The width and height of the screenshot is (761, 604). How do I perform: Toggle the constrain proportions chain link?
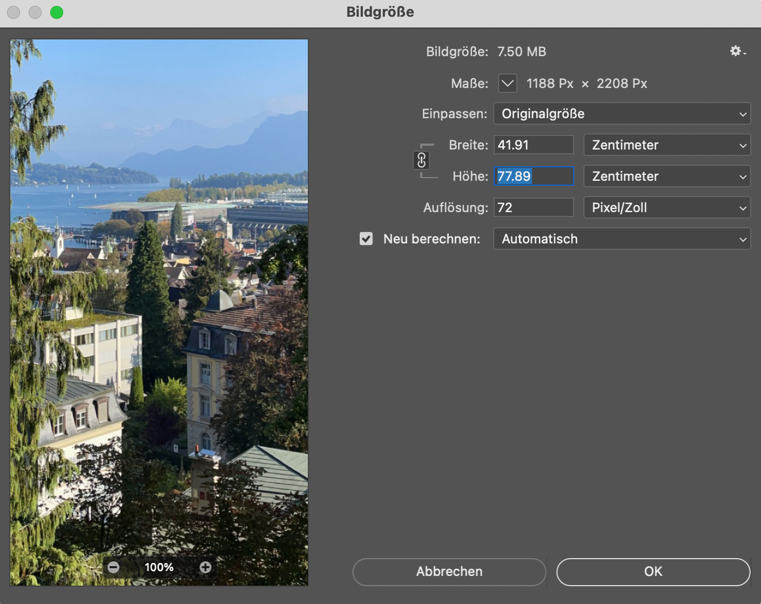coord(421,160)
